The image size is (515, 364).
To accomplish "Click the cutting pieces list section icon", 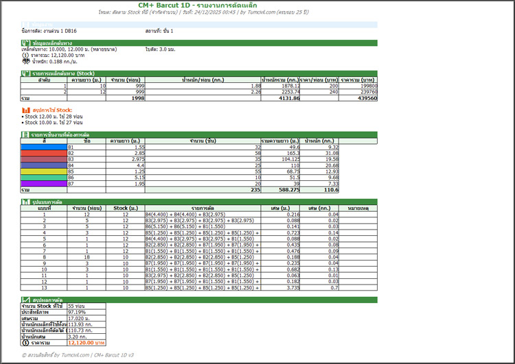I will click(x=25, y=135).
